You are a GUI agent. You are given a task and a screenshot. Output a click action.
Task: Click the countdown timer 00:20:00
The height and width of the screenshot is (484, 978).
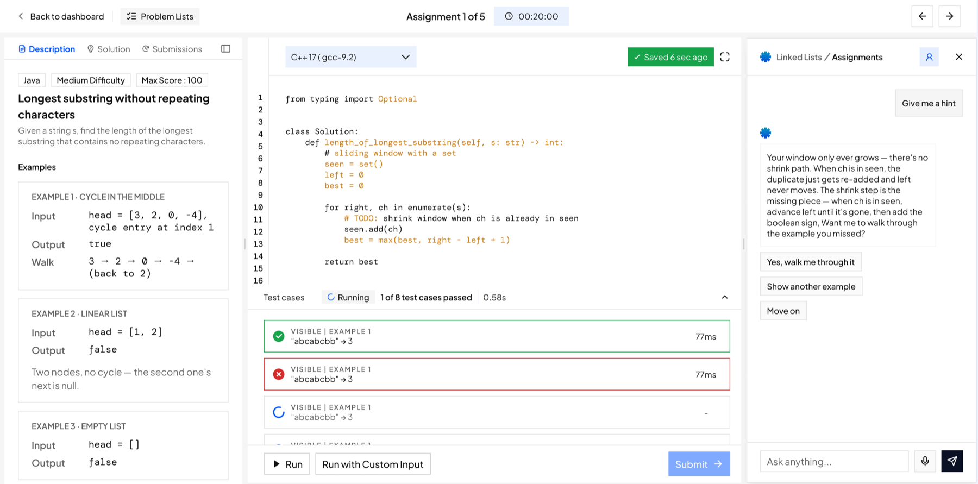coord(531,16)
